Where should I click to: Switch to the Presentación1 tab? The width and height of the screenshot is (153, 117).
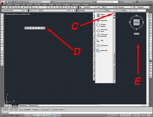23,105
